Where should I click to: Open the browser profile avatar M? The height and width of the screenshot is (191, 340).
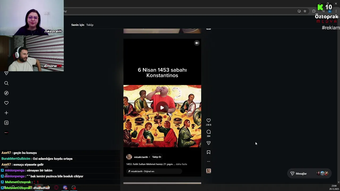(330, 11)
